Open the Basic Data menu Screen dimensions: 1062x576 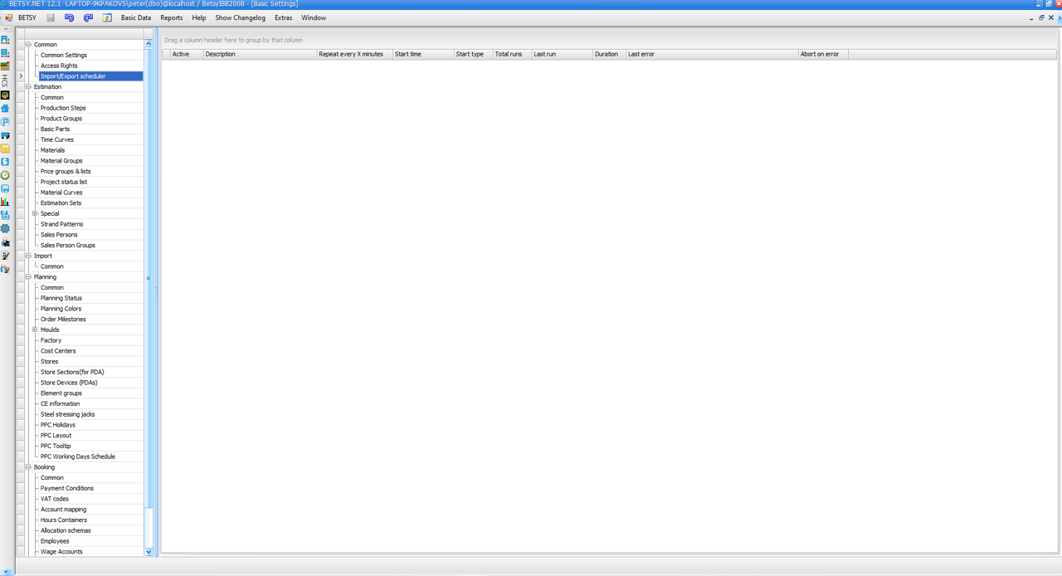pyautogui.click(x=136, y=17)
